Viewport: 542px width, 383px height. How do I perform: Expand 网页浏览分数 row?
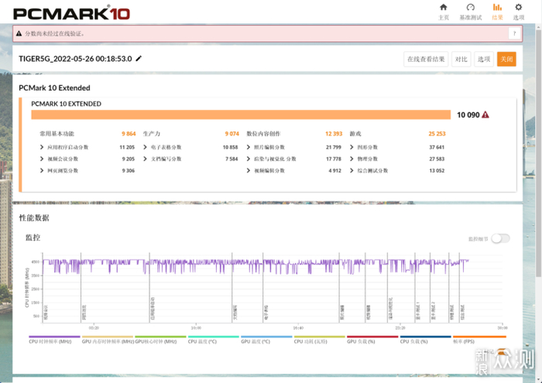tap(42, 170)
